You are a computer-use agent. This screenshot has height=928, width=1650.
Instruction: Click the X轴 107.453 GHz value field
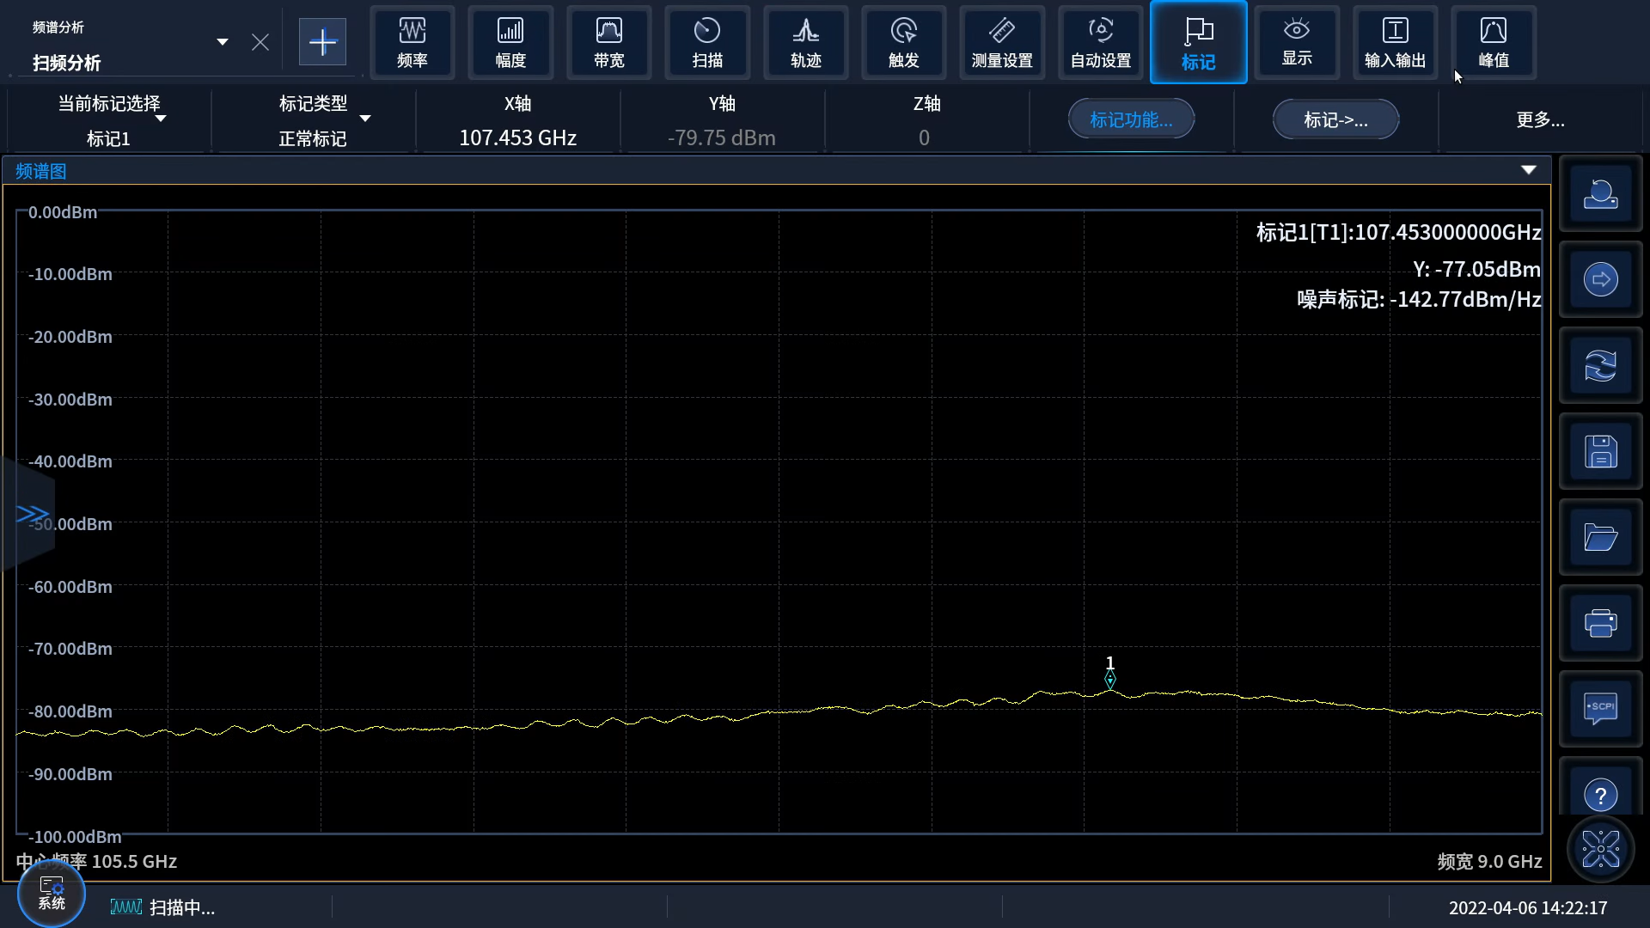pos(517,137)
